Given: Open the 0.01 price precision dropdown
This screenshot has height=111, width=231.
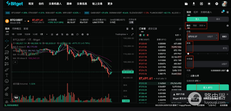Looking at the screenshot, I should click(178, 35).
